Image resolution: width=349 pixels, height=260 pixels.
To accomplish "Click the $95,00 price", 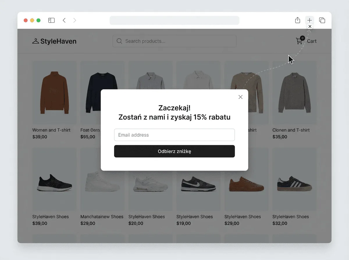I will point(88,137).
